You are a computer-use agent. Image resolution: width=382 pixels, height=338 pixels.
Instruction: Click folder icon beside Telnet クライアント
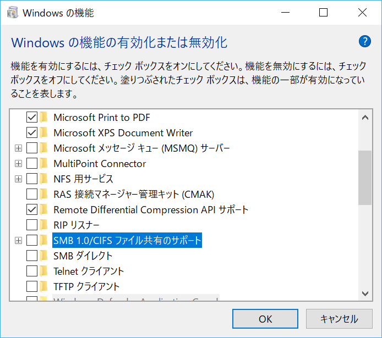[x=43, y=271]
